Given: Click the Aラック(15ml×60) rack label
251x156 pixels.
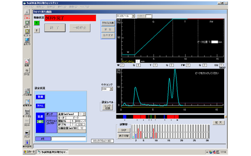Looking at the screenshot, I should [102, 141].
